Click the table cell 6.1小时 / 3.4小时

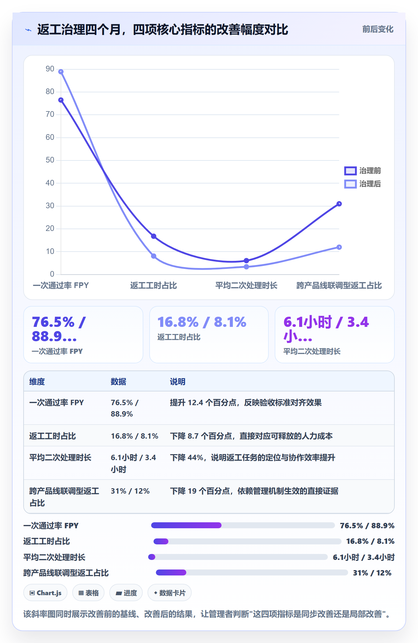coord(133,463)
